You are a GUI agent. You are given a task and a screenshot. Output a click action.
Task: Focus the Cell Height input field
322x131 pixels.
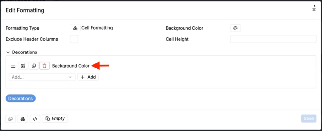coord(273,39)
